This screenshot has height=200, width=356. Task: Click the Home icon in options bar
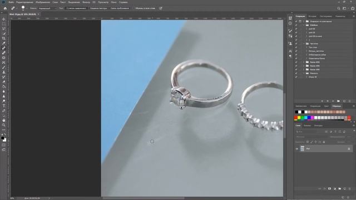pyautogui.click(x=5, y=8)
